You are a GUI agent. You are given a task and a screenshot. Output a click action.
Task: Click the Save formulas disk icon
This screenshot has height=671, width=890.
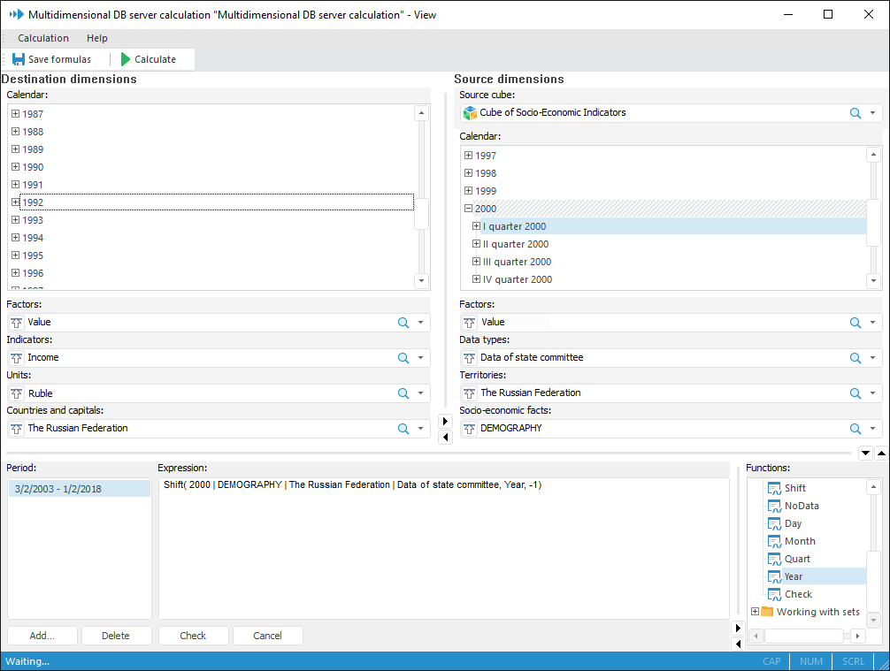click(18, 59)
